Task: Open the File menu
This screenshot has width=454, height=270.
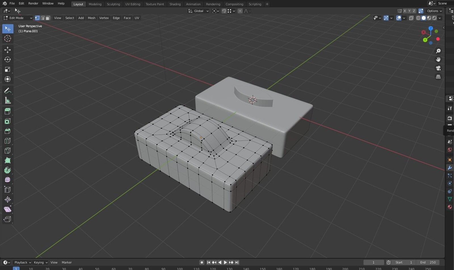Action: click(x=12, y=3)
